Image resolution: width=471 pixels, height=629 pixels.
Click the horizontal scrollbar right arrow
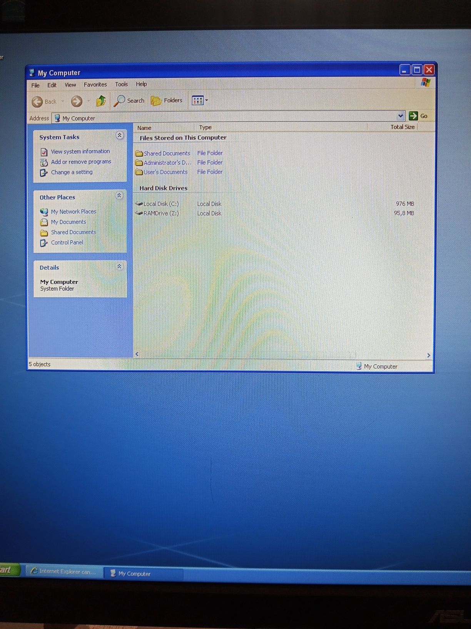pyautogui.click(x=429, y=355)
